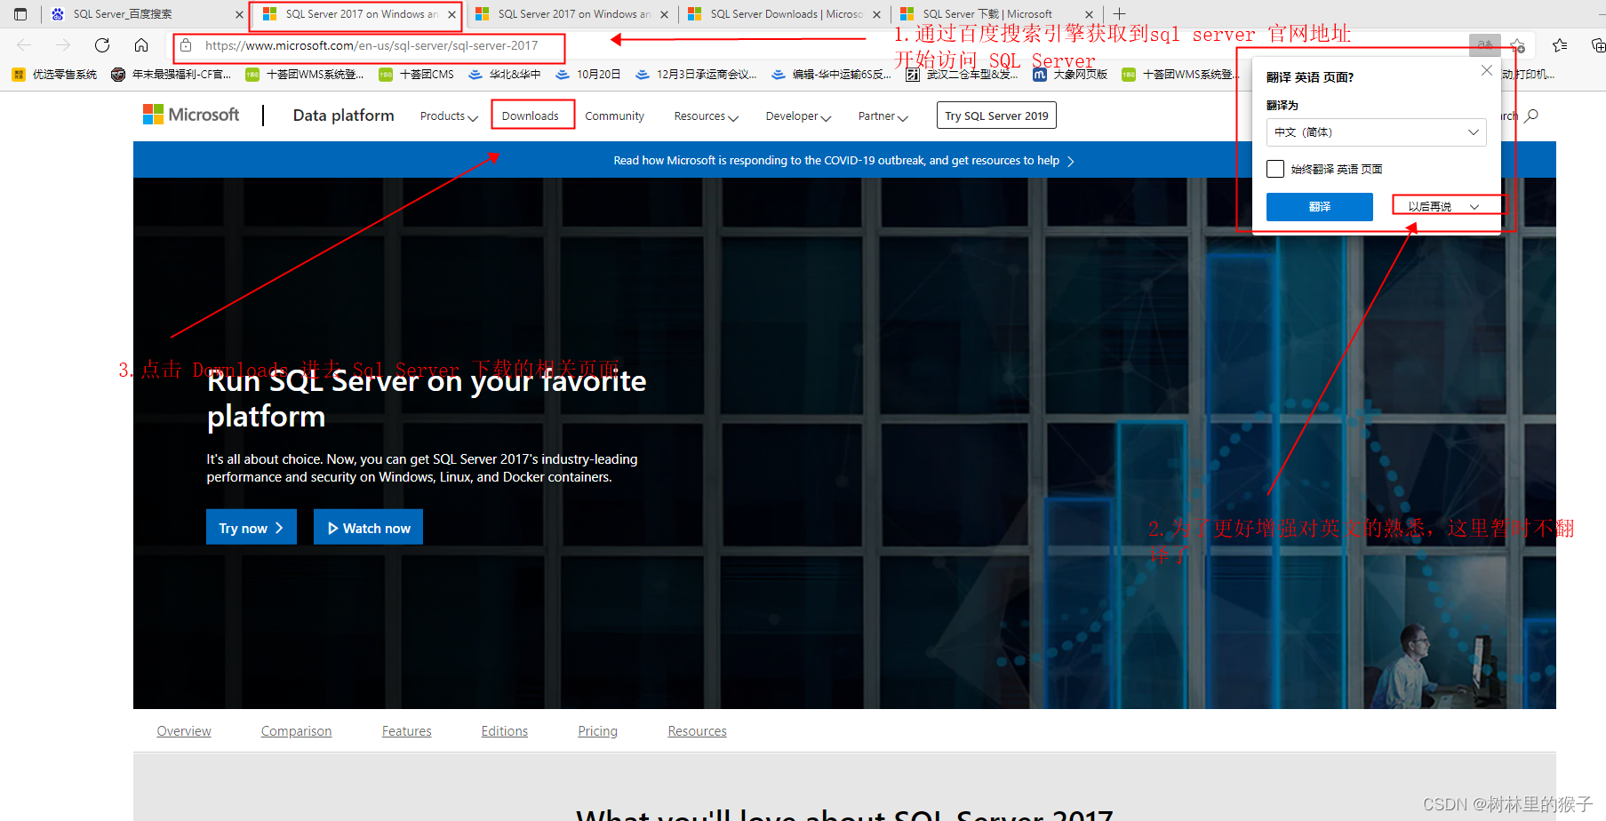Click Try SQL Server 2019 button

pos(996,116)
